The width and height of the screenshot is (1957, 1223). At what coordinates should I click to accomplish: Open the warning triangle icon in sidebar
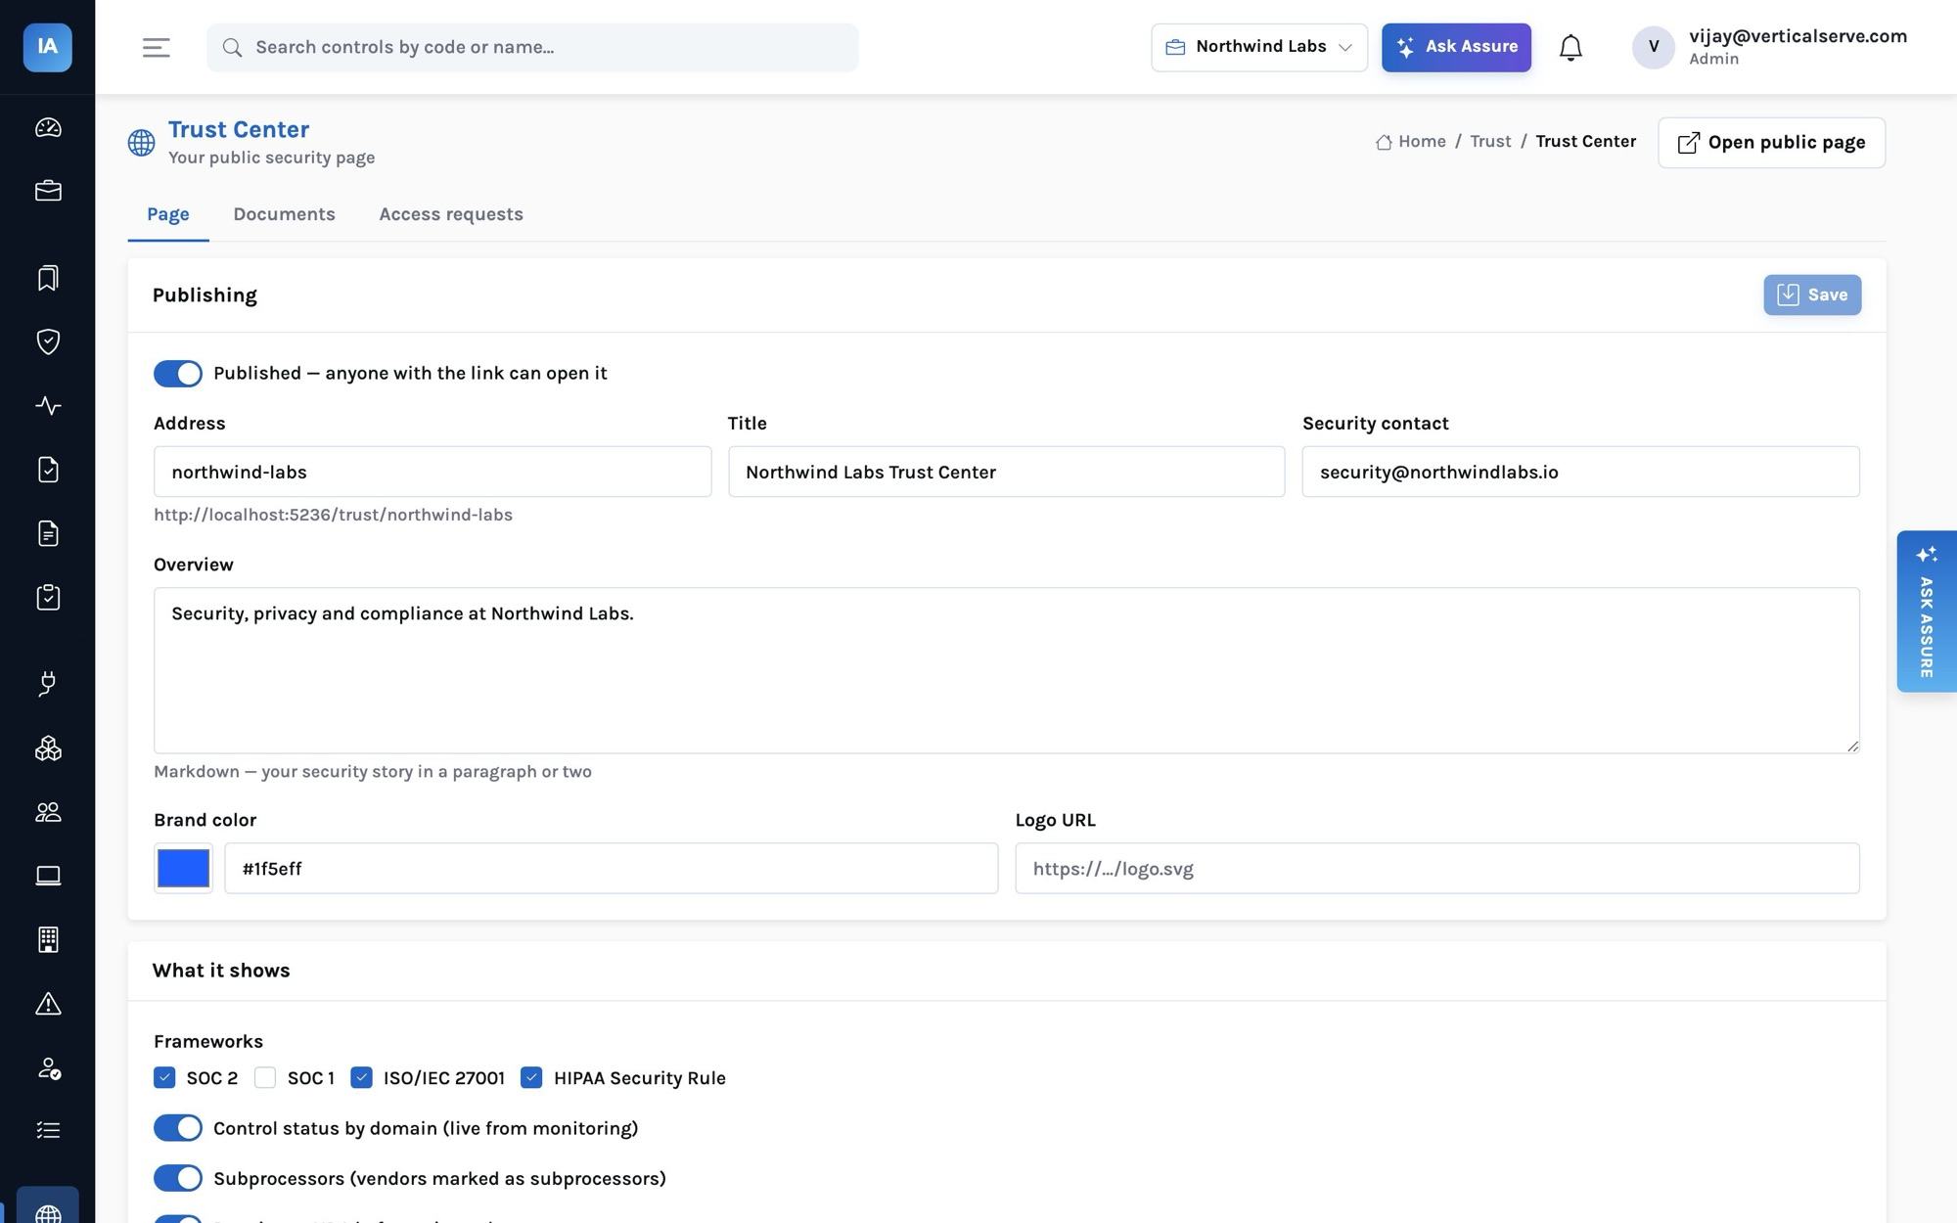point(48,1003)
